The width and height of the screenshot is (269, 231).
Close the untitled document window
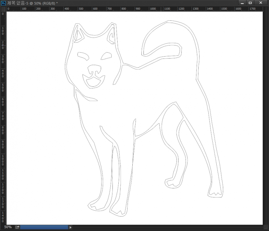(x=260, y=3)
